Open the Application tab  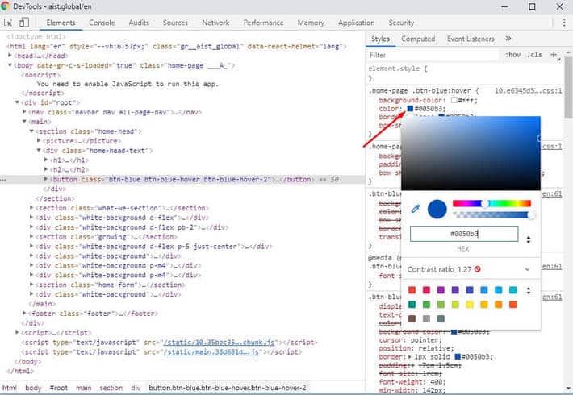[x=356, y=23]
